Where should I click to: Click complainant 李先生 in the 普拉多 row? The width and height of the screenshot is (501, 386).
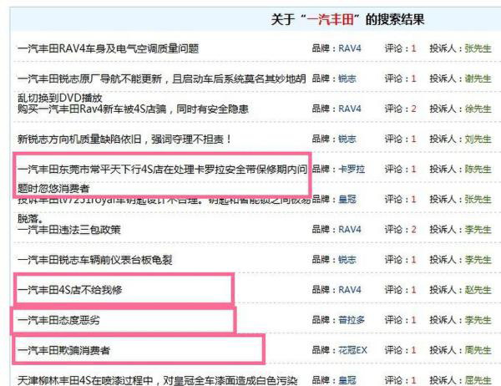pos(478,320)
